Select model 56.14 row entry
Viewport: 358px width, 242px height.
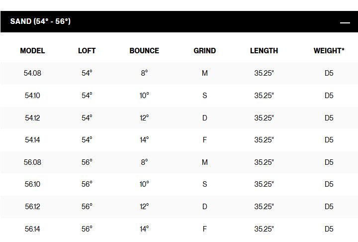32,229
